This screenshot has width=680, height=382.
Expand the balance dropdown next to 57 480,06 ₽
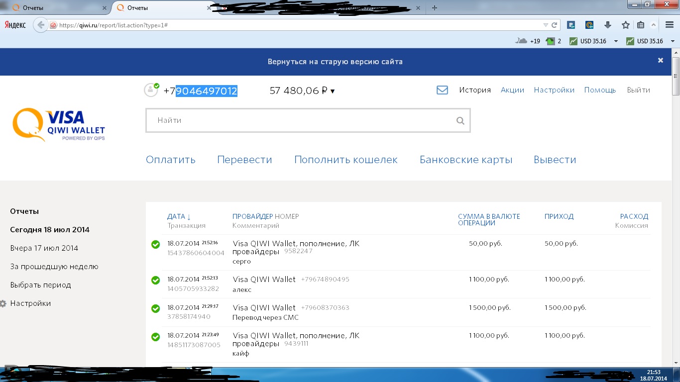click(333, 91)
